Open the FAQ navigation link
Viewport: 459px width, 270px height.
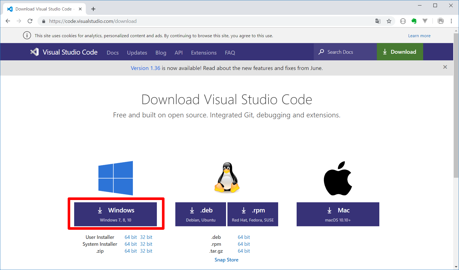230,53
